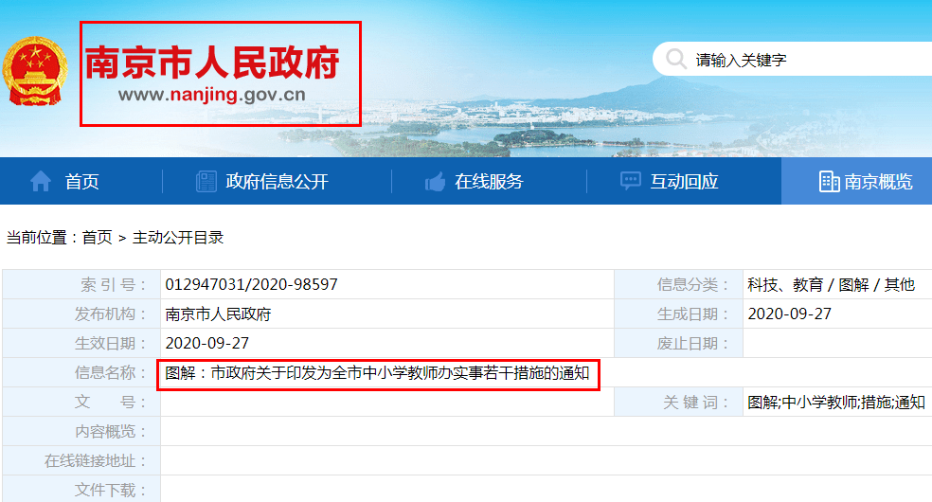
Task: Click the 当前位置 breadcrumb label
Action: tap(42, 238)
